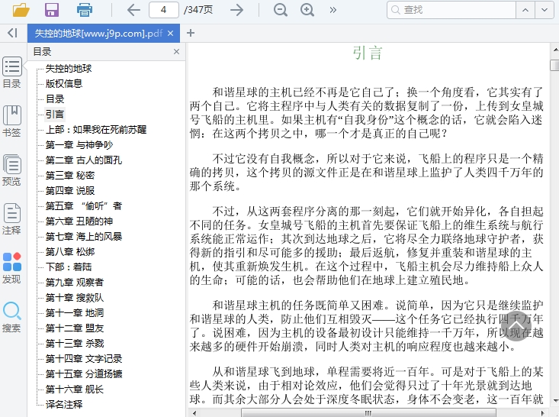Jump to 版权信息 in the outline
The image size is (559, 417).
64,83
